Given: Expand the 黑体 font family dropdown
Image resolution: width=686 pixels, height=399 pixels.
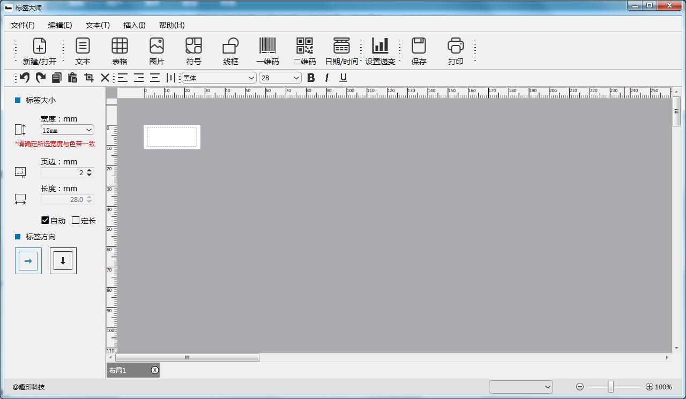Looking at the screenshot, I should (219, 78).
